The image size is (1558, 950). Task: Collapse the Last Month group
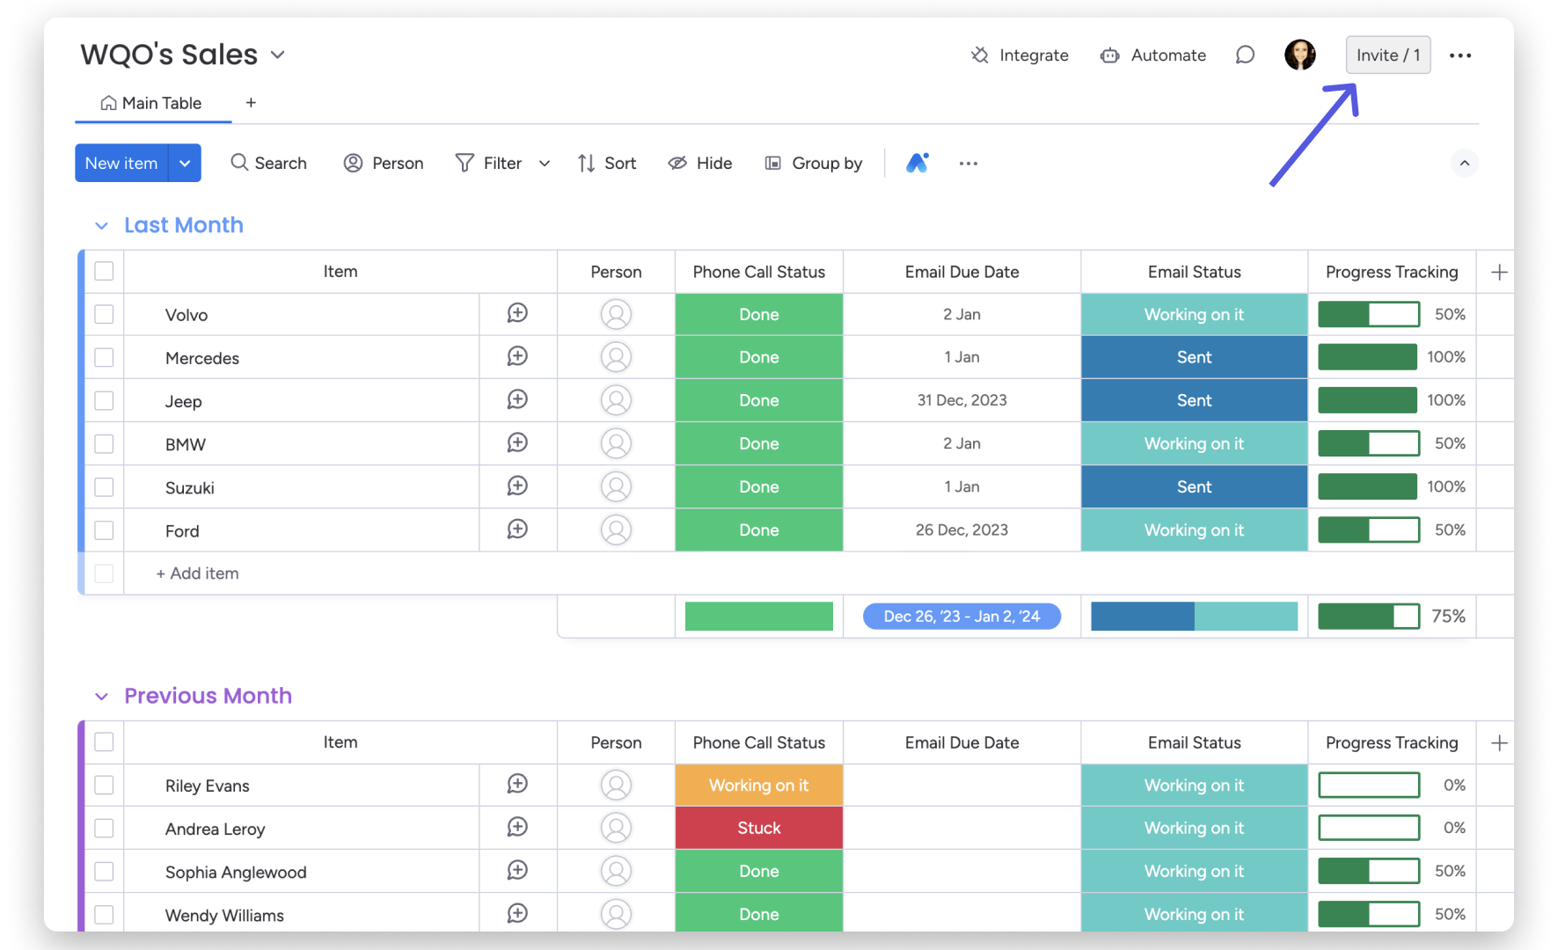pos(102,226)
